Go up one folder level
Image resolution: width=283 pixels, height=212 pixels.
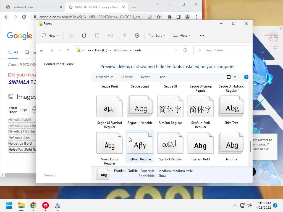click(68, 50)
